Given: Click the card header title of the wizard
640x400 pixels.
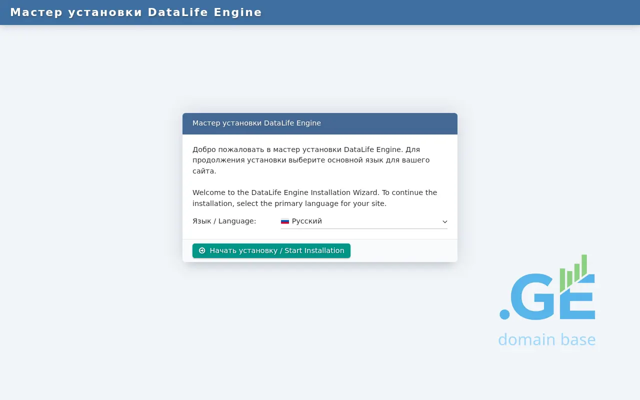Looking at the screenshot, I should click(256, 123).
